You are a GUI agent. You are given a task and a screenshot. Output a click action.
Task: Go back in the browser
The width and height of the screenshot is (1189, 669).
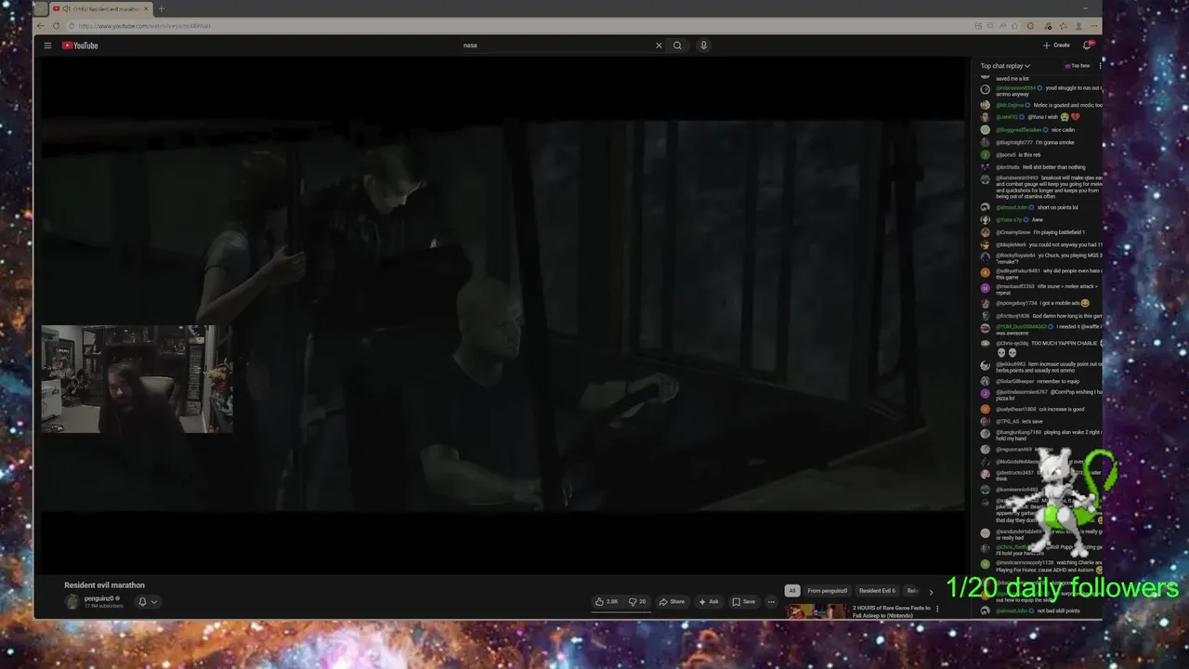click(43, 26)
